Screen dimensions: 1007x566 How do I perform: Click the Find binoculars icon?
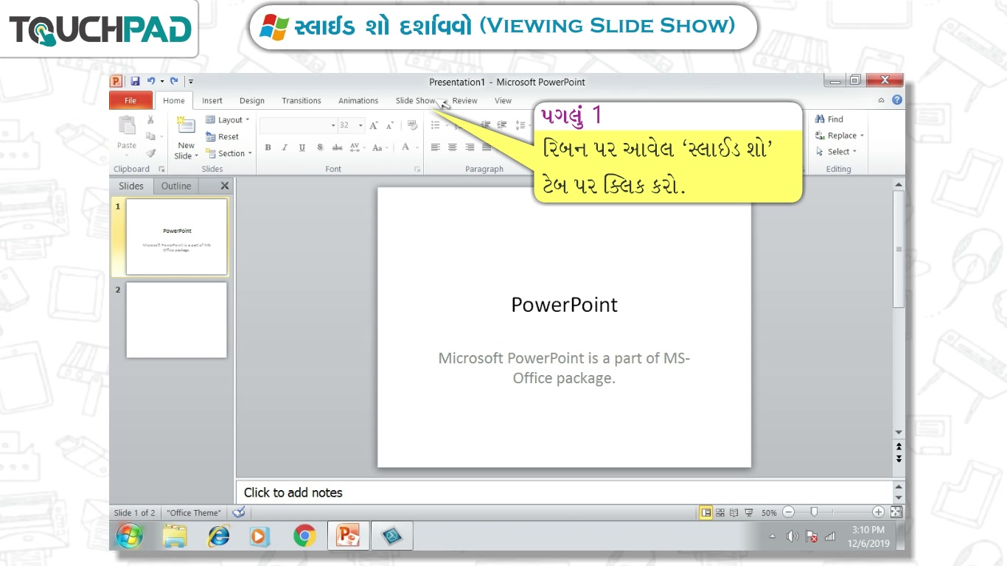820,119
